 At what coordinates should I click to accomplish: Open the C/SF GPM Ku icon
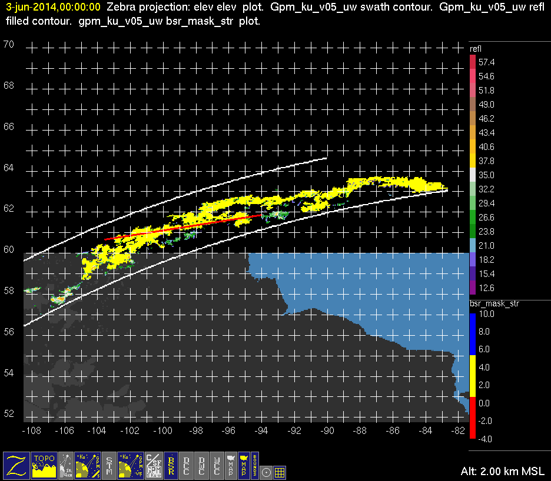[153, 465]
